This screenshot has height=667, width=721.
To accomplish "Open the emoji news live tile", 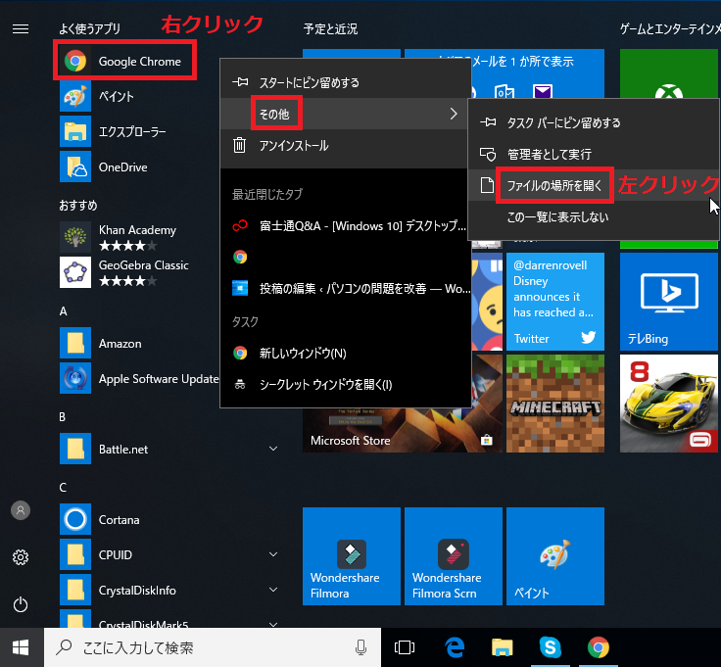I will 487,302.
